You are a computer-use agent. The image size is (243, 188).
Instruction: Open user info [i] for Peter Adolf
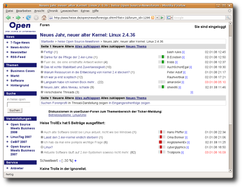click(x=184, y=72)
